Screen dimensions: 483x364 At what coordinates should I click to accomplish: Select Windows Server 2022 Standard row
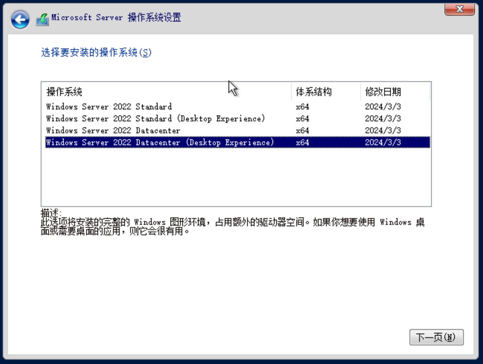pyautogui.click(x=238, y=107)
